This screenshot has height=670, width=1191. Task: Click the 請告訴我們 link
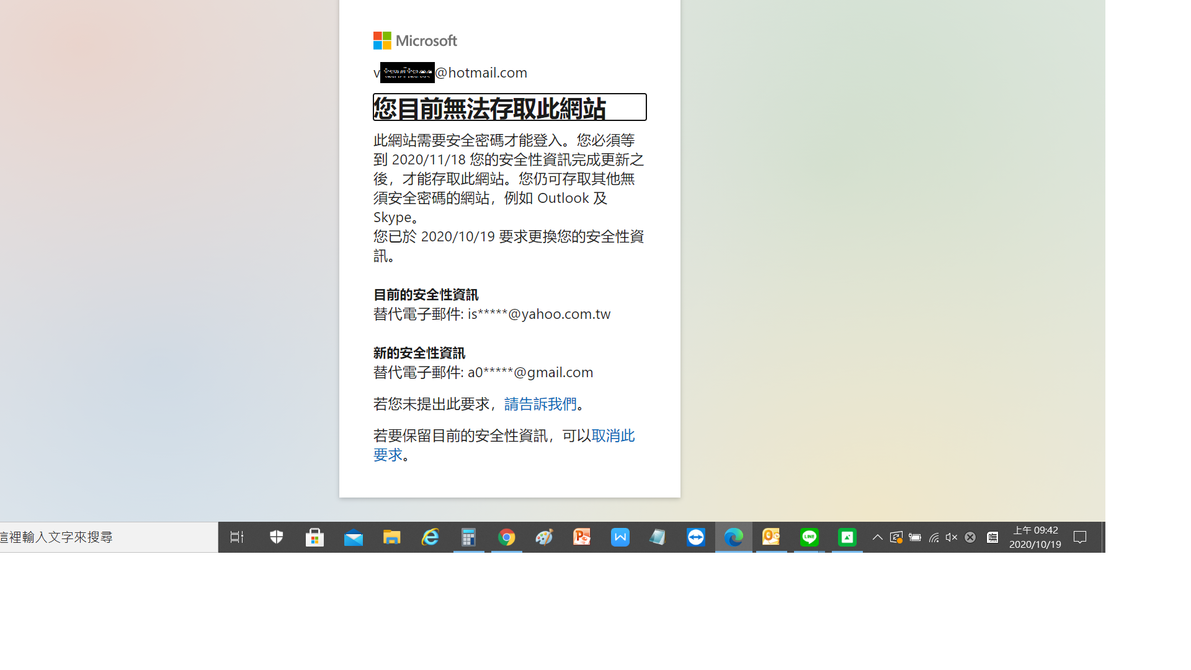click(x=540, y=404)
